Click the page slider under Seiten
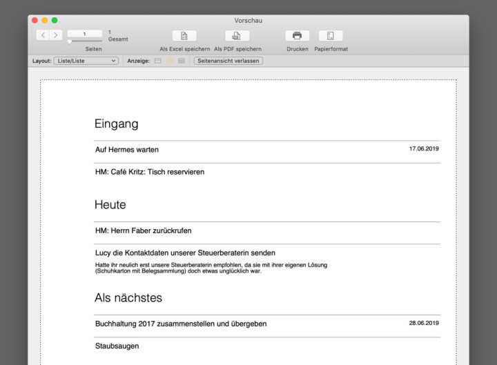The image size is (497, 365). 70,41
